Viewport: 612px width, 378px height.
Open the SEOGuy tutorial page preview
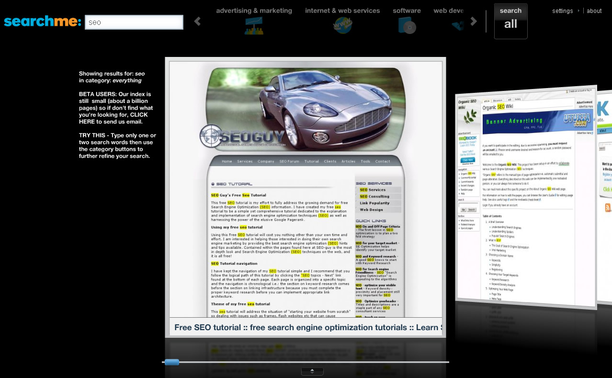pyautogui.click(x=306, y=196)
